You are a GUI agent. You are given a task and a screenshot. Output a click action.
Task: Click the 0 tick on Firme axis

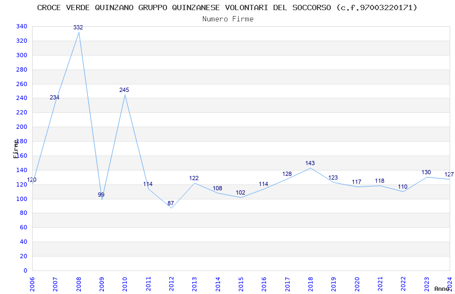tap(25, 270)
